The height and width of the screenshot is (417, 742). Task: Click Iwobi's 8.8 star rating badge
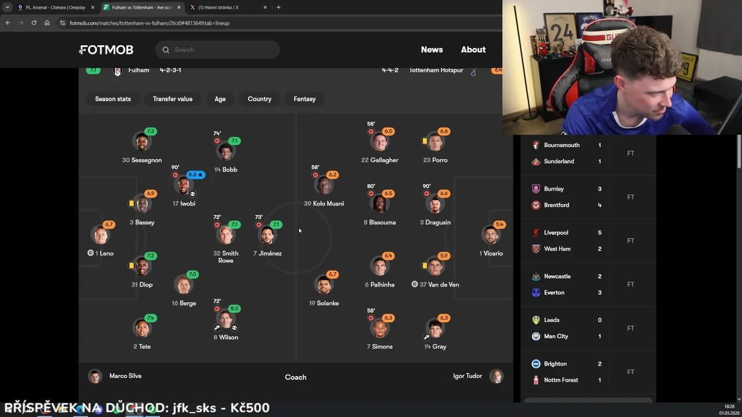[195, 175]
